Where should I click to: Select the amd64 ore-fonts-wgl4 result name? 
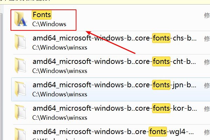click(x=113, y=132)
